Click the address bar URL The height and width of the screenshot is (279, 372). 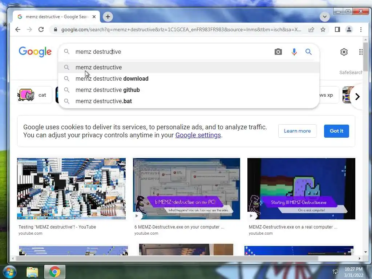tap(181, 29)
